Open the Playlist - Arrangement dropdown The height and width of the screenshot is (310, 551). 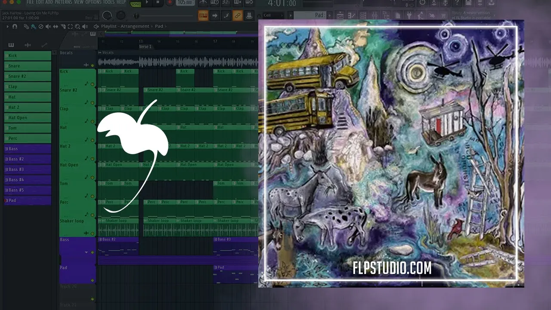(x=125, y=26)
